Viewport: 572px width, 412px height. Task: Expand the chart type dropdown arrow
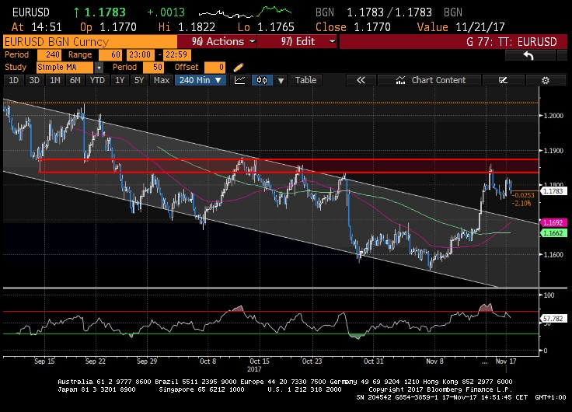click(x=281, y=80)
